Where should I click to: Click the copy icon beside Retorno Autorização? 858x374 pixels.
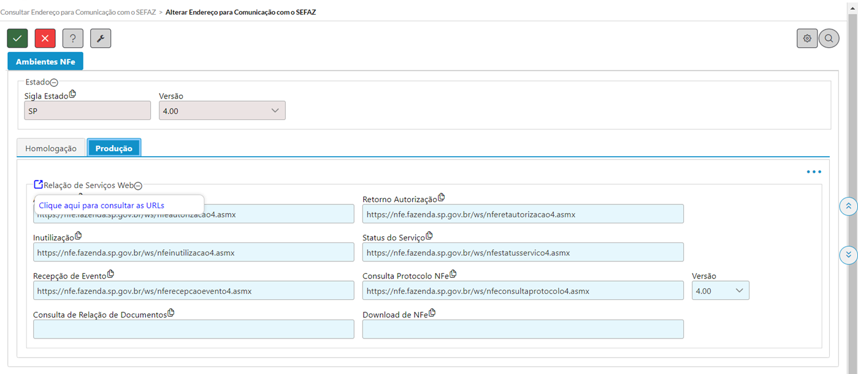click(x=441, y=198)
